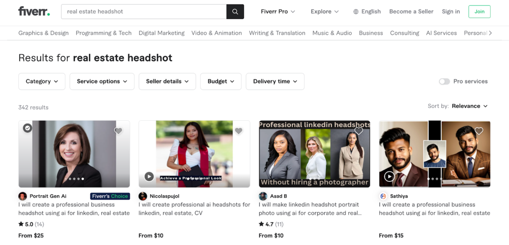Viewport: 509px width, 245px height.
Task: Open the Business category
Action: tap(371, 33)
